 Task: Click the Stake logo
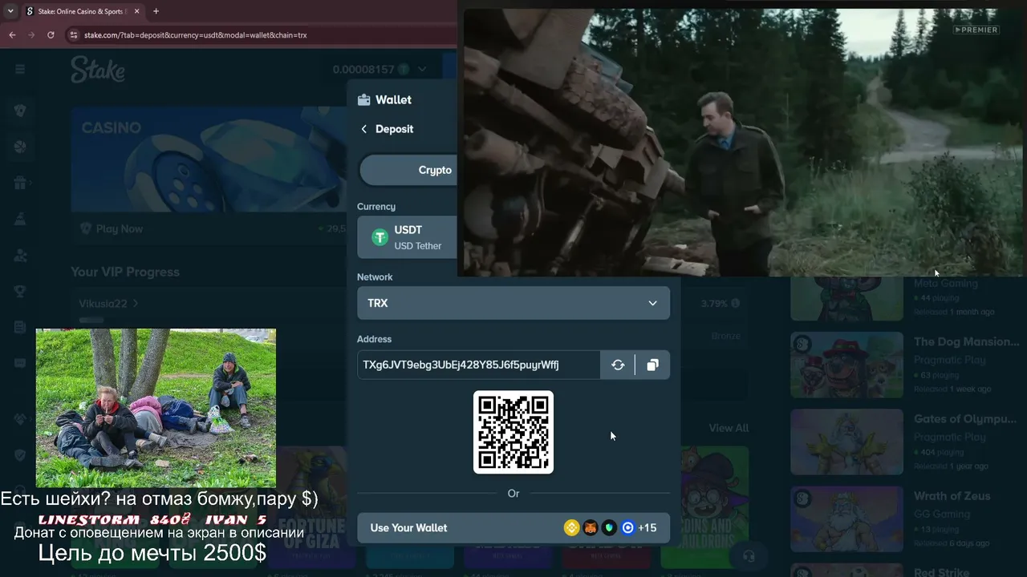pyautogui.click(x=98, y=70)
